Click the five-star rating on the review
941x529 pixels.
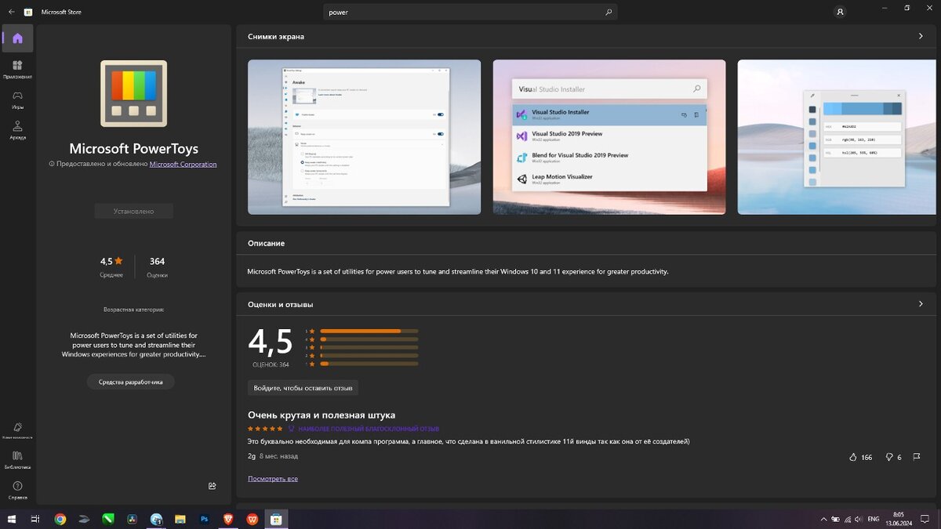click(x=265, y=429)
